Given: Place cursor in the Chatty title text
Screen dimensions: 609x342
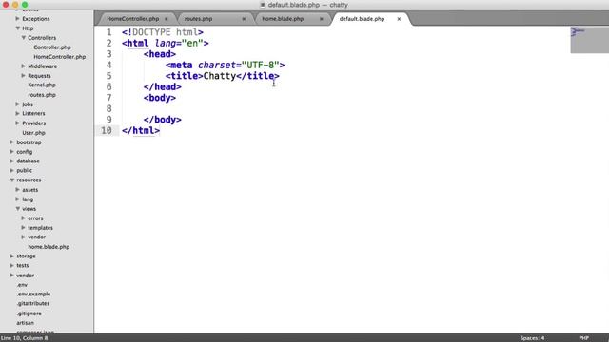Looking at the screenshot, I should tap(220, 76).
